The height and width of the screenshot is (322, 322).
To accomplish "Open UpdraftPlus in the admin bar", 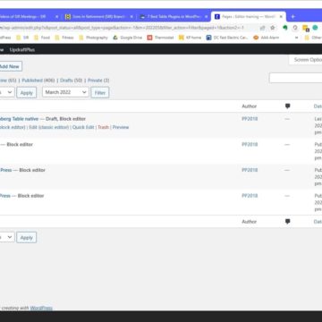I will click(x=22, y=50).
